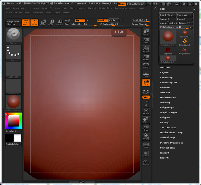Click the right-shelf Move icon
This screenshot has height=185, width=201.
tap(146, 120)
